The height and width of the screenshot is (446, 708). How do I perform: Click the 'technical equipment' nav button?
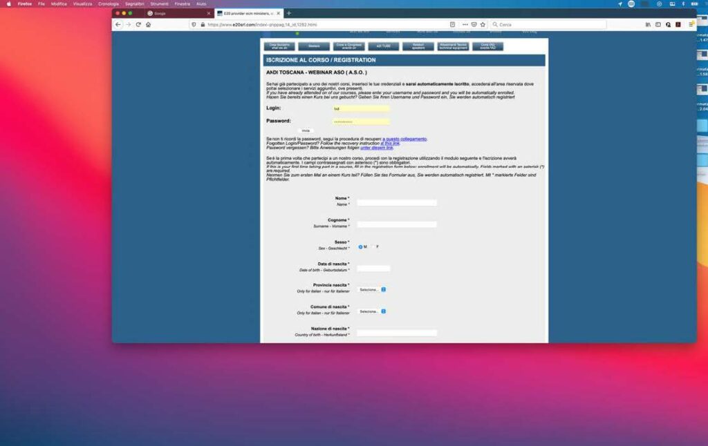tap(453, 46)
